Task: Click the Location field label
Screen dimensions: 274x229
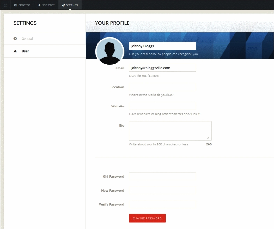Action: 117,87
